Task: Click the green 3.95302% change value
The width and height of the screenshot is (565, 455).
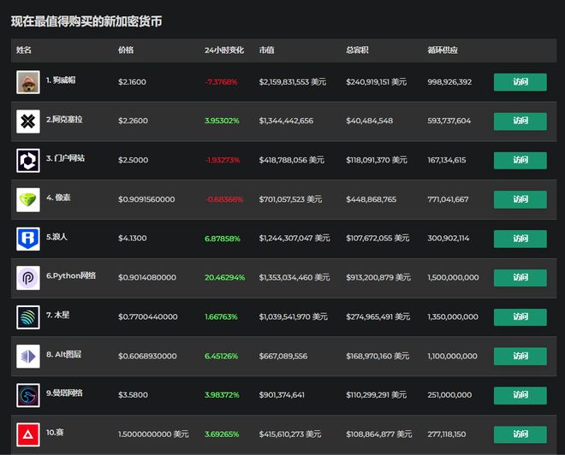Action: tap(222, 121)
